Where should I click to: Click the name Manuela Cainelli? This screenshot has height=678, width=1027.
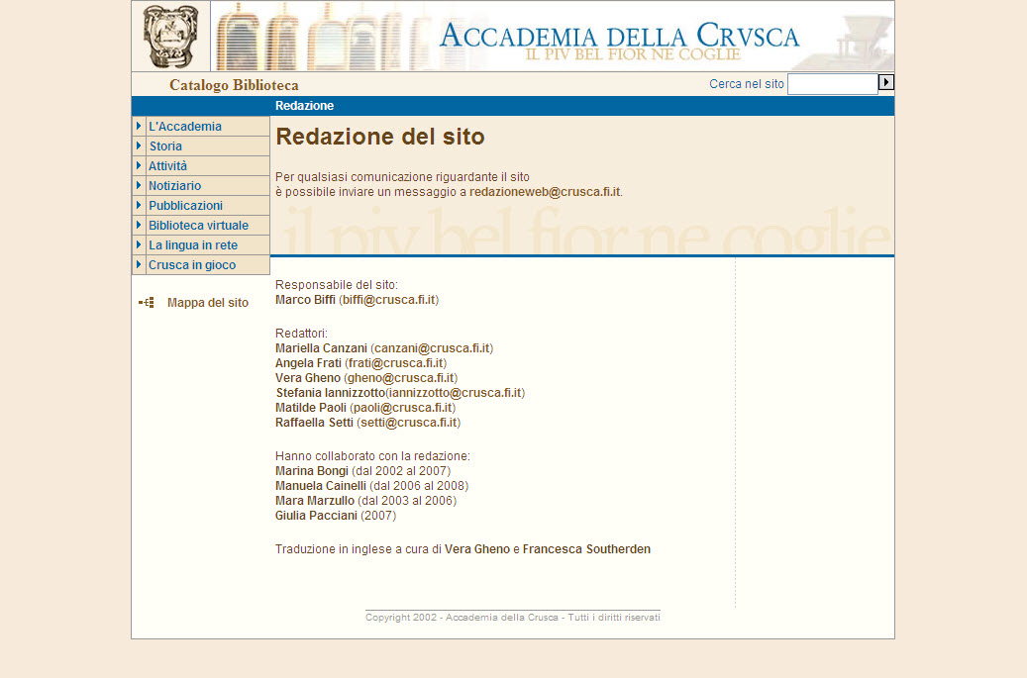pos(320,486)
